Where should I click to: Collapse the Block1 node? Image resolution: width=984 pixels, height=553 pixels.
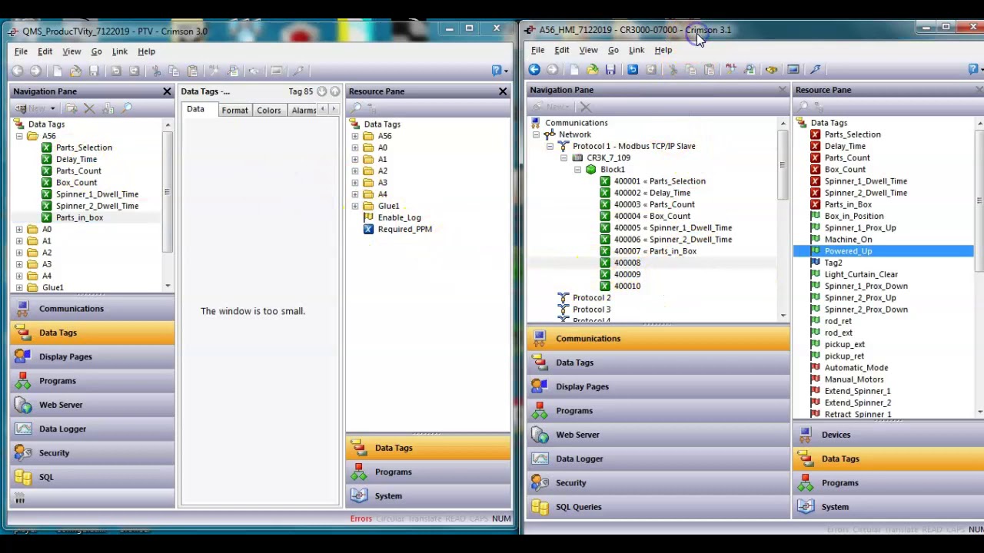[x=577, y=170]
